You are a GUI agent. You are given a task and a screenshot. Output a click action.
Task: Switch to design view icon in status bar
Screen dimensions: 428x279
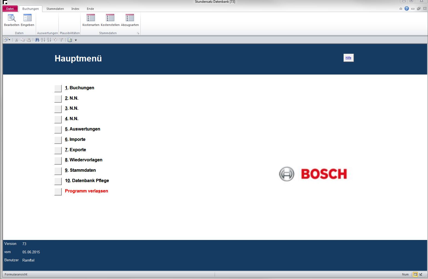[421, 274]
